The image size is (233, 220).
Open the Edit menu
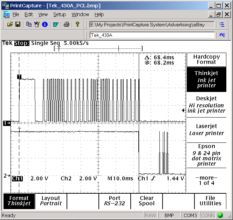point(28,15)
